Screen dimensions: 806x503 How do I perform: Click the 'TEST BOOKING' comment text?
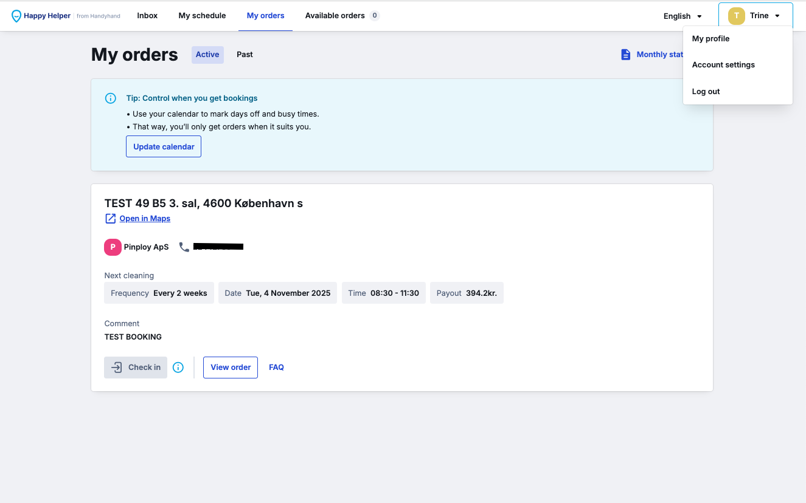coord(133,337)
